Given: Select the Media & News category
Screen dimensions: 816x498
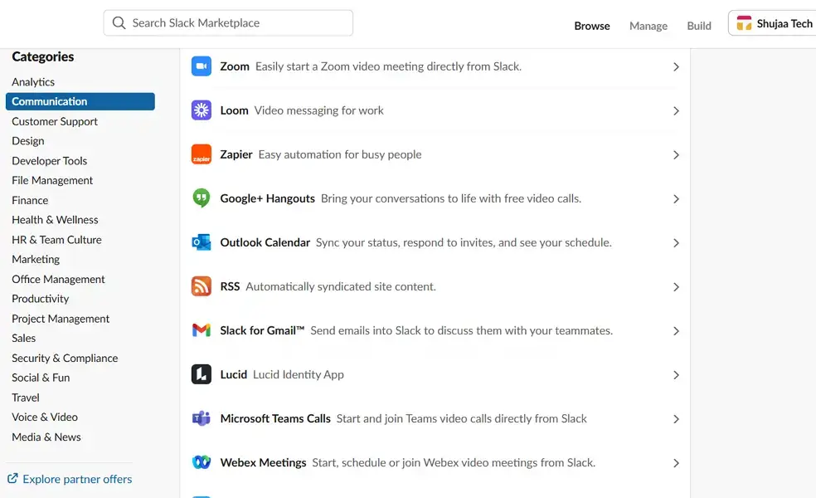Looking at the screenshot, I should [46, 437].
